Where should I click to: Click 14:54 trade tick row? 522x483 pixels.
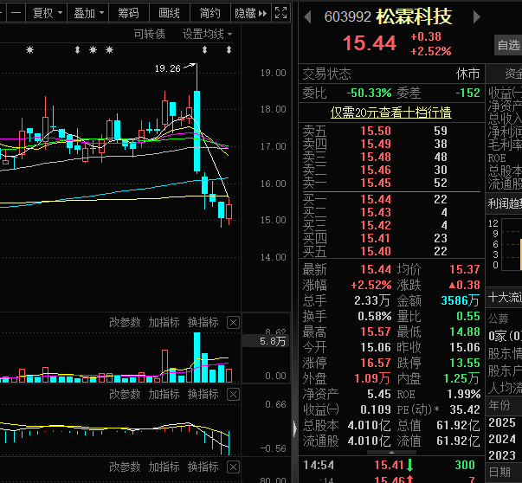coord(391,465)
